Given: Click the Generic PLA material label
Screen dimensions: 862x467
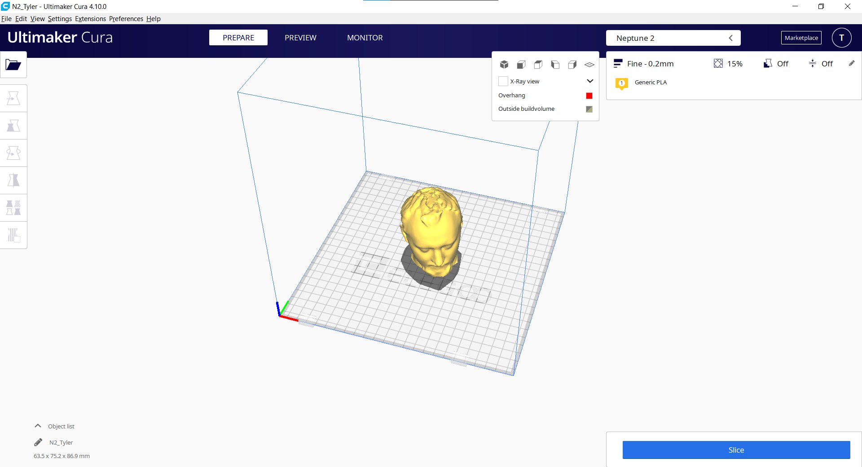Looking at the screenshot, I should pos(651,82).
